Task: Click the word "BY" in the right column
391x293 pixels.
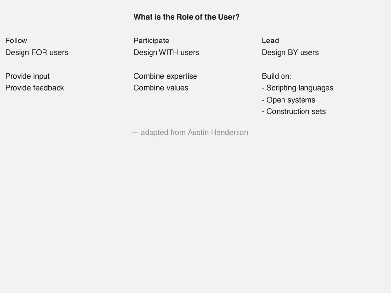Action: pos(293,53)
